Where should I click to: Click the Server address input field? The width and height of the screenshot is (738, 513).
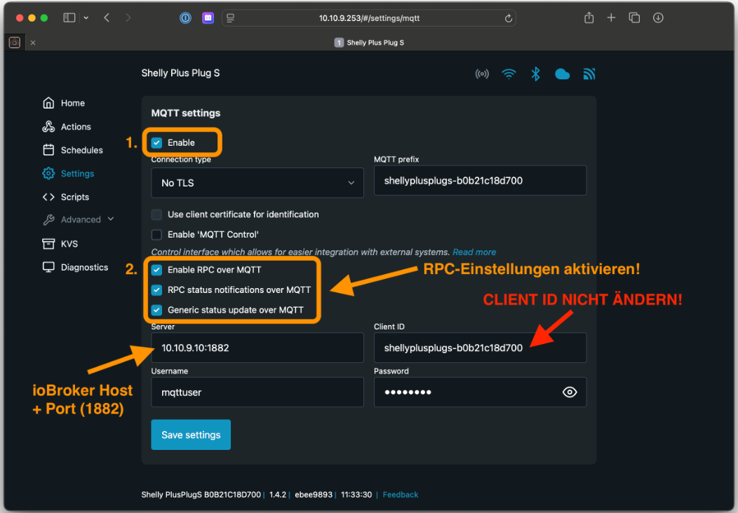pos(257,348)
